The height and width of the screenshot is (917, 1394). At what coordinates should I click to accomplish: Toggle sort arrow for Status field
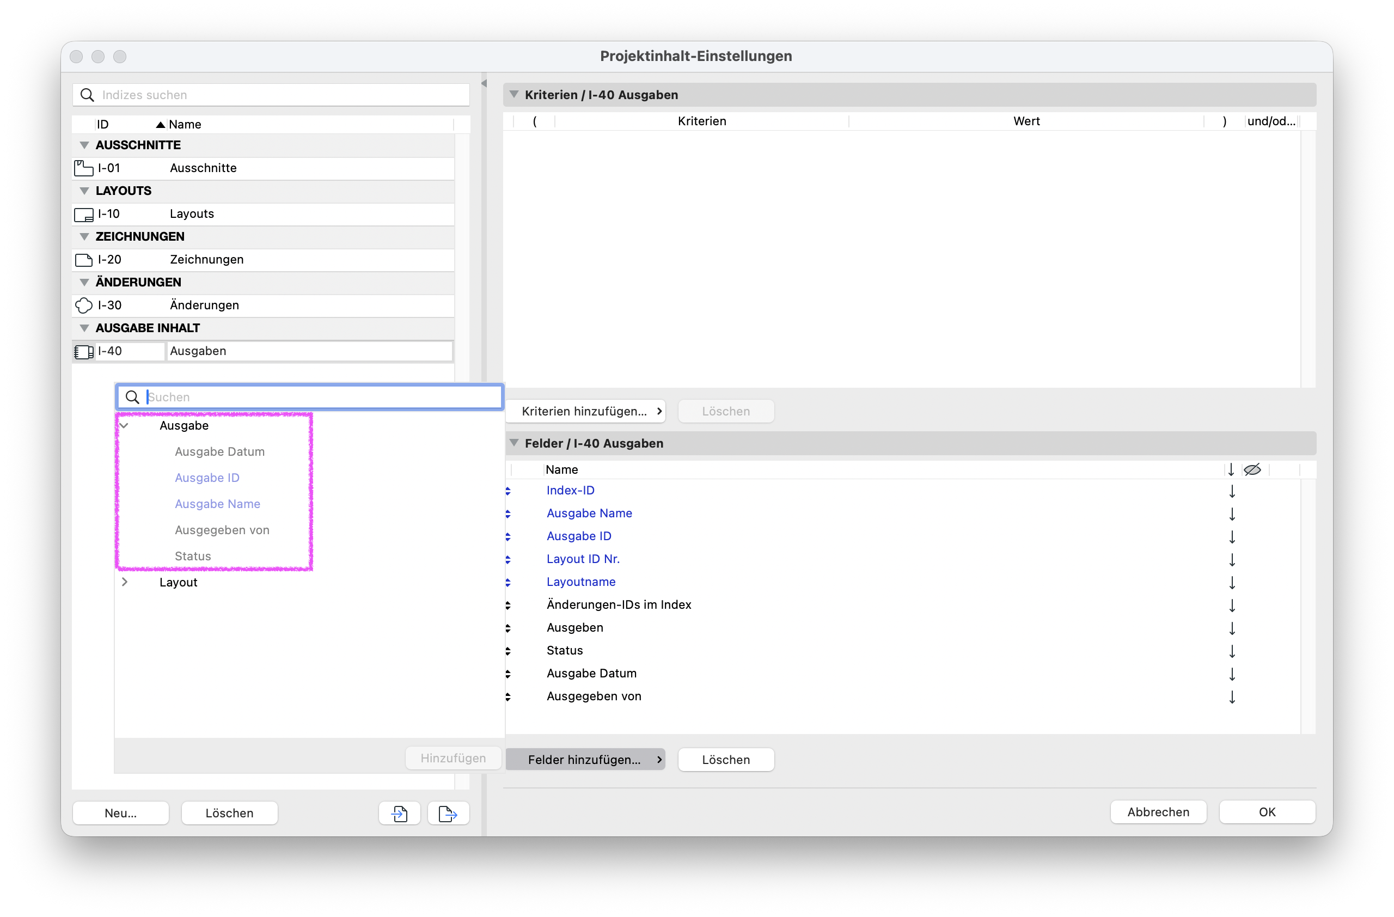[x=1232, y=651]
